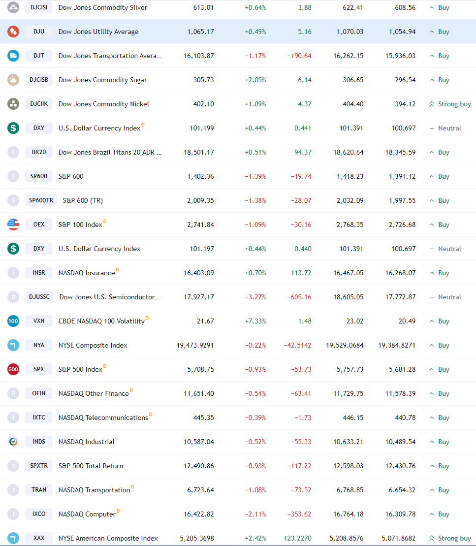This screenshot has height=546, width=476.
Task: Click the IXCO placeholder letter icon
Action: 13,514
